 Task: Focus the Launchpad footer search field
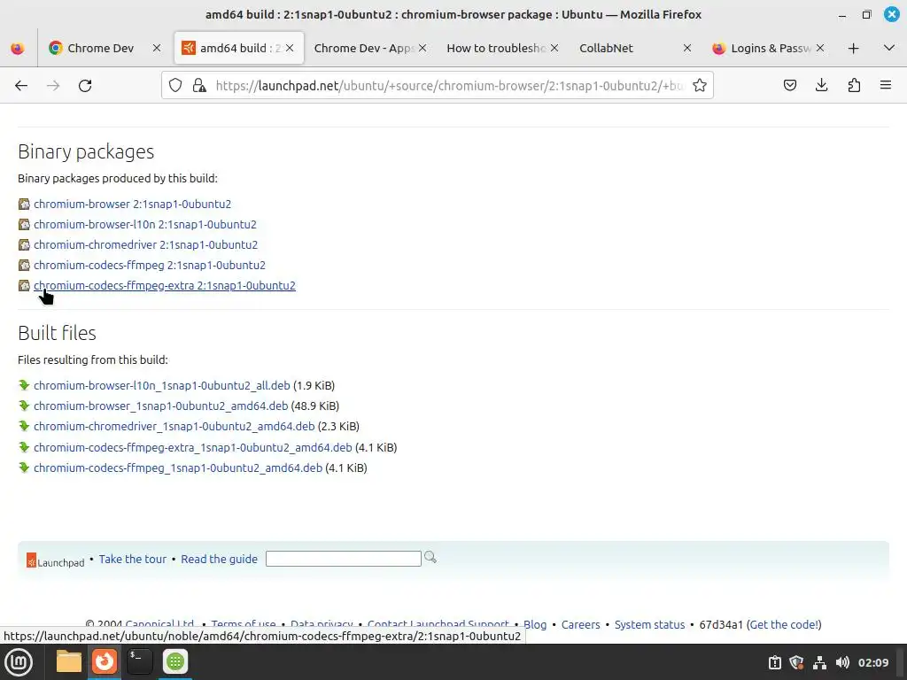pos(344,559)
